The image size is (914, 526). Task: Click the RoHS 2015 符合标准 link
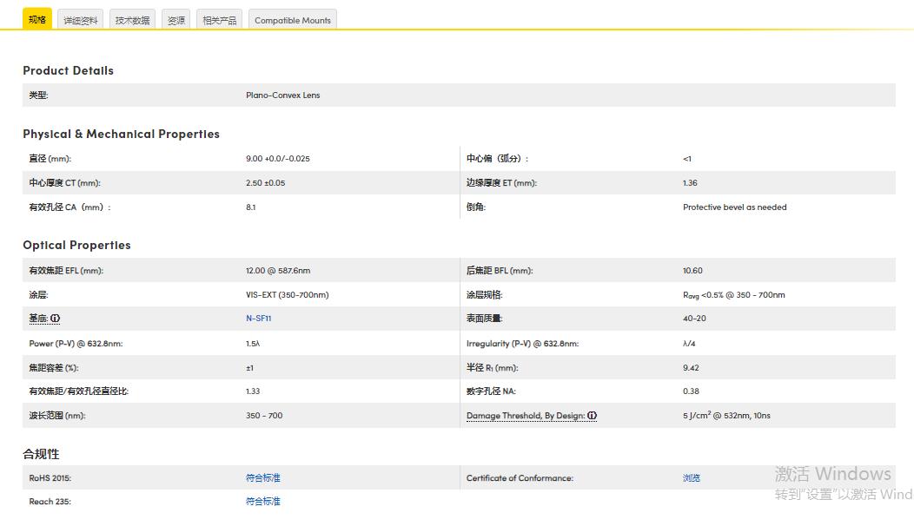pyautogui.click(x=263, y=477)
